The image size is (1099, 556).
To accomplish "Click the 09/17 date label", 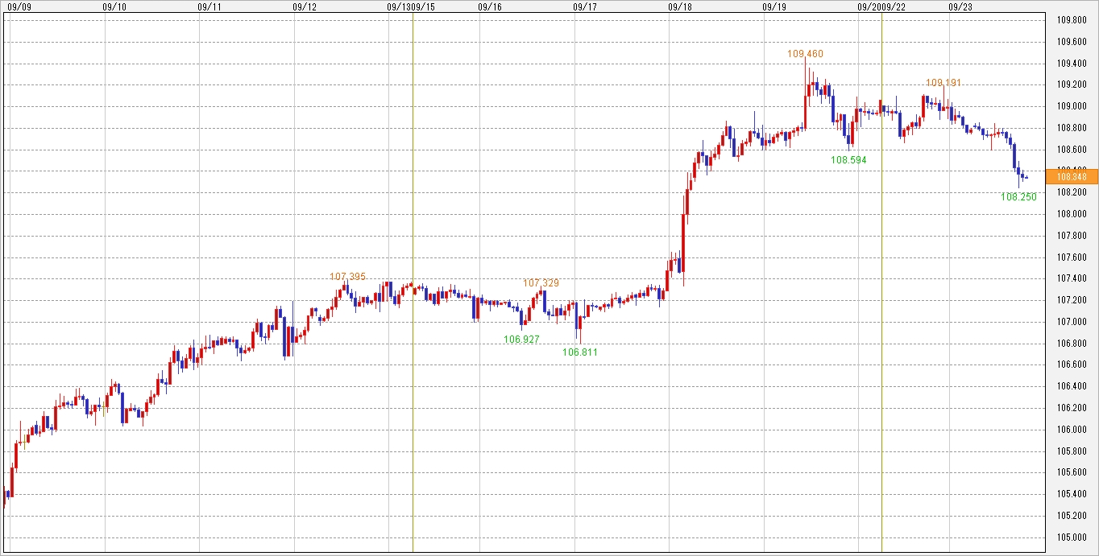I will 585,6.
